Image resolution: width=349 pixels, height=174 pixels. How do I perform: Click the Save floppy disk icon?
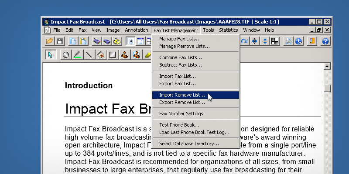pyautogui.click(x=60, y=41)
